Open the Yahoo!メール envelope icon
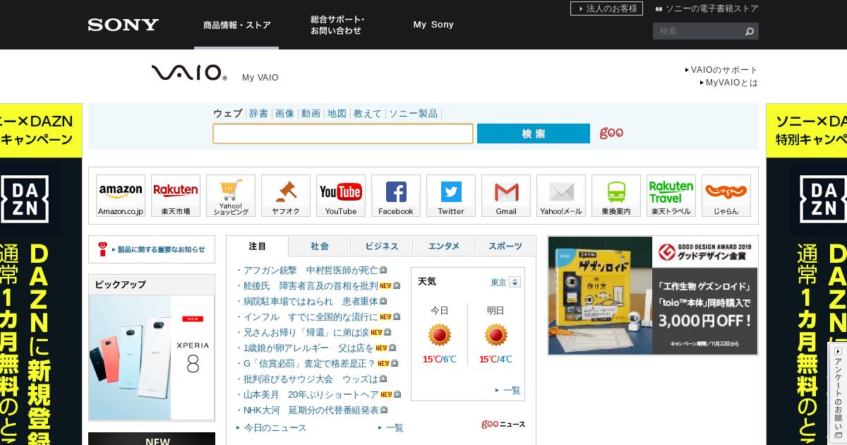Image resolution: width=847 pixels, height=445 pixels. [561, 196]
